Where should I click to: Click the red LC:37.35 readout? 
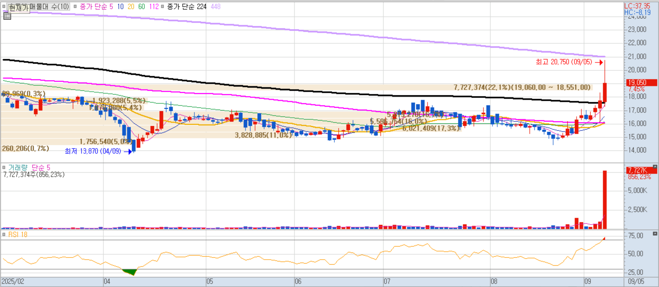pyautogui.click(x=637, y=6)
